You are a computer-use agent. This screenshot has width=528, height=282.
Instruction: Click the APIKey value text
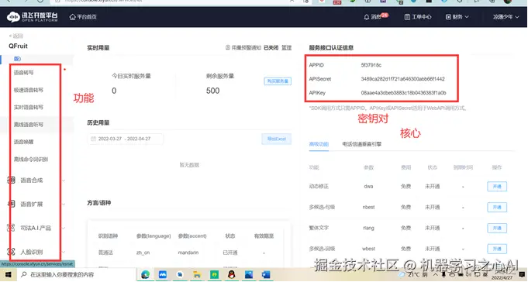click(x=403, y=92)
